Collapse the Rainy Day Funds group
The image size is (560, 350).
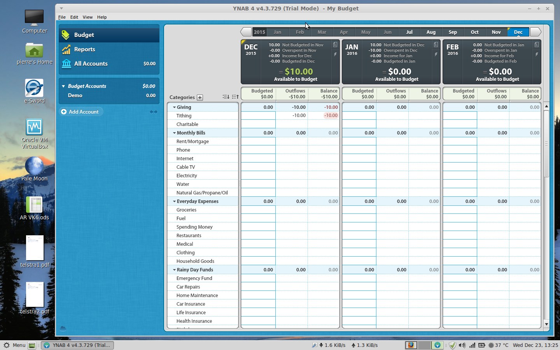[174, 270]
